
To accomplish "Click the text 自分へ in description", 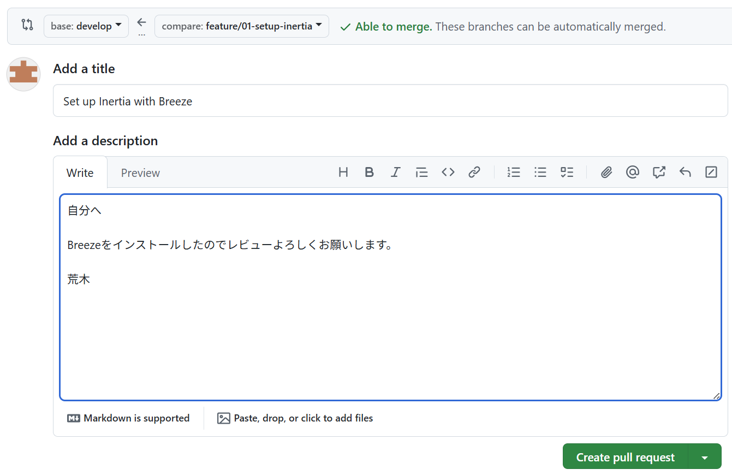I will (84, 210).
